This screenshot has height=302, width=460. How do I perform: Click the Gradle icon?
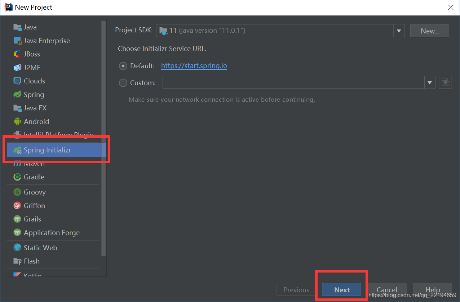[17, 177]
